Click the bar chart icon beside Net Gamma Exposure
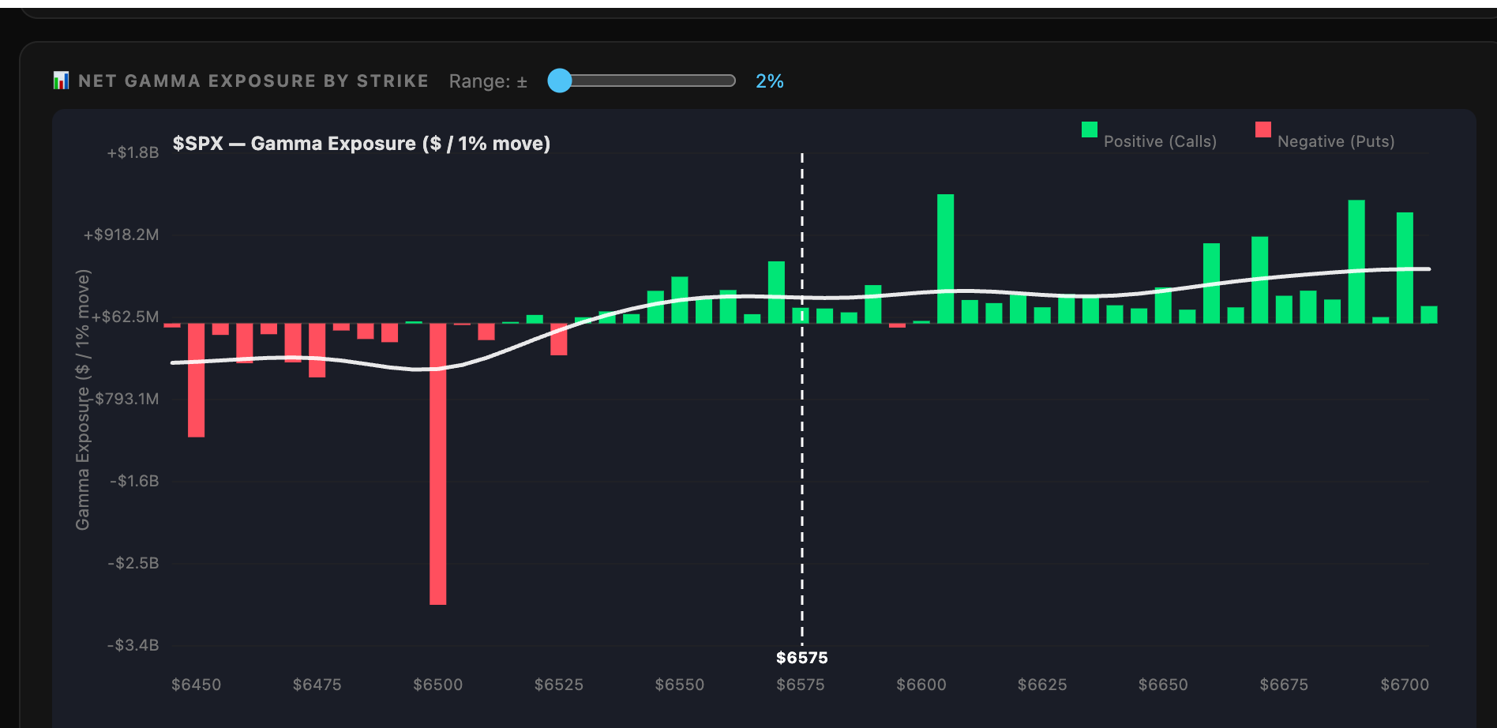The height and width of the screenshot is (728, 1497). coord(61,81)
